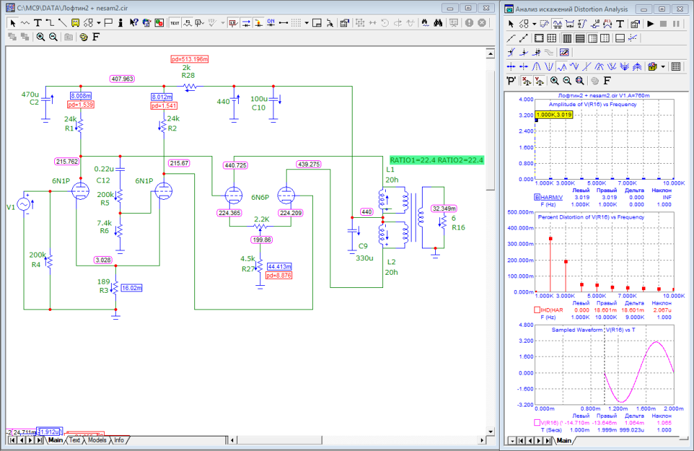Expand the dropdown next to the toolbox icon
694x451 pixels.
pos(663,67)
